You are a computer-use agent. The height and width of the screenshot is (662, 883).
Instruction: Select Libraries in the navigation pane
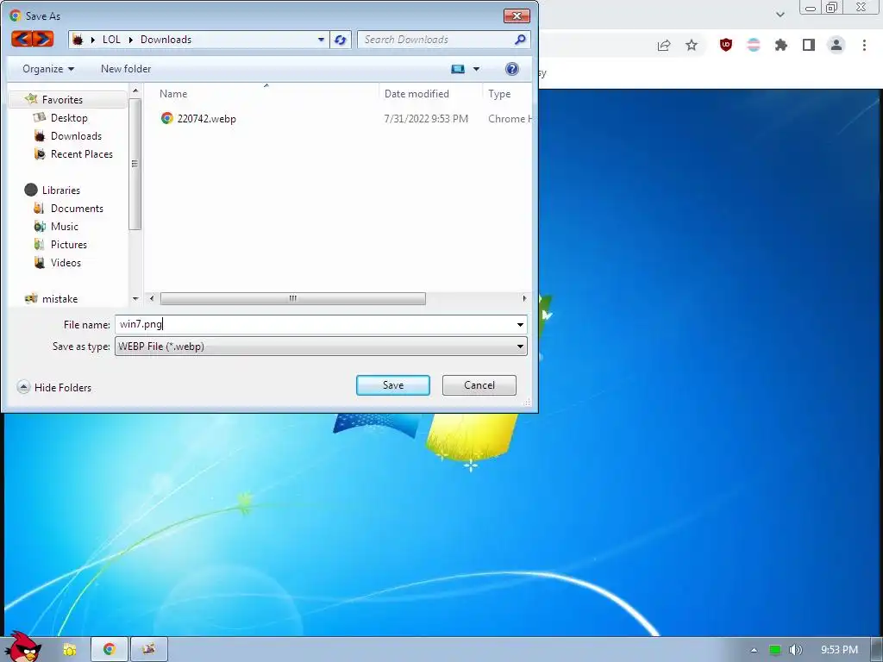61,190
